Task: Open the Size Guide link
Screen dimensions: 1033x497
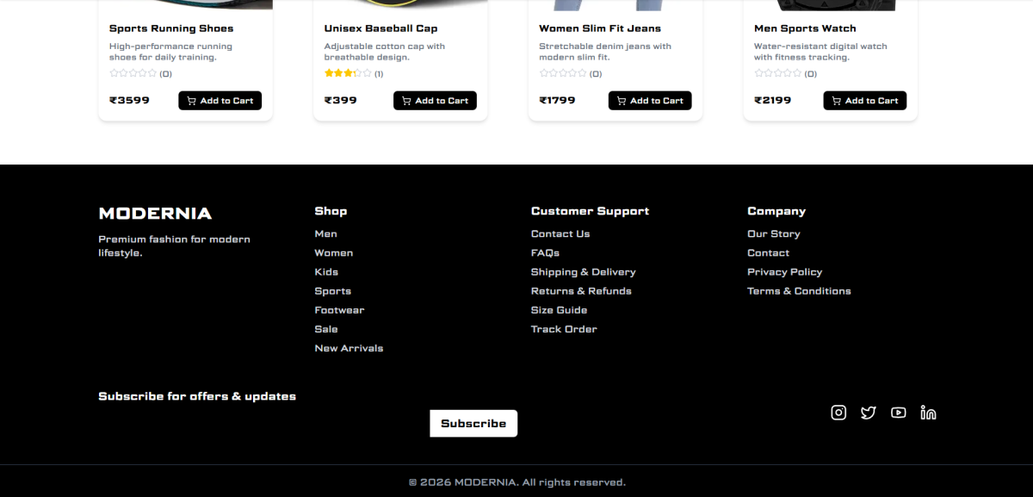Action: point(559,310)
